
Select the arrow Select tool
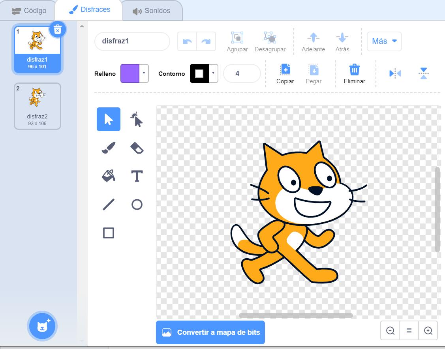pos(109,119)
